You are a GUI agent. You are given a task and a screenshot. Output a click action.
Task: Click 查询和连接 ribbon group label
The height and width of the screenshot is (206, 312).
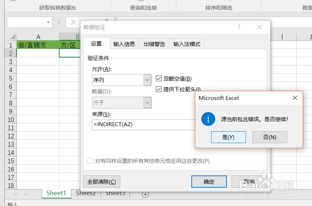tap(144, 8)
